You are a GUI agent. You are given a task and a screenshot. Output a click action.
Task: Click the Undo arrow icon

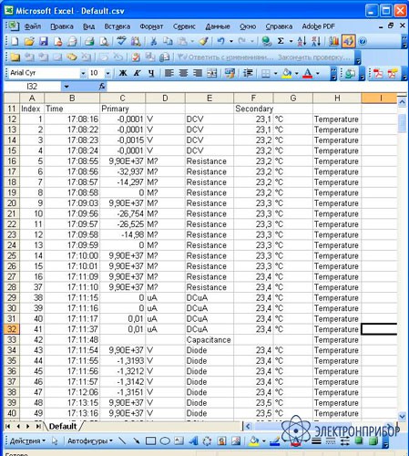220,41
